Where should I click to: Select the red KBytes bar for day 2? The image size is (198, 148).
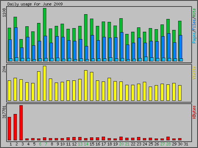click(15, 127)
